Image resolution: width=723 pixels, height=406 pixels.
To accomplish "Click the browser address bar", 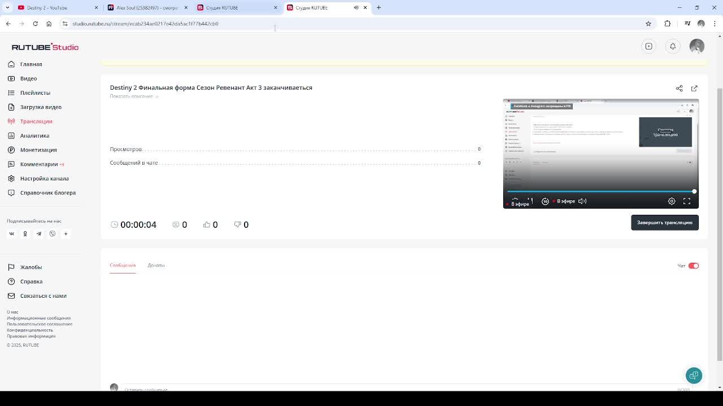I will [x=356, y=24].
